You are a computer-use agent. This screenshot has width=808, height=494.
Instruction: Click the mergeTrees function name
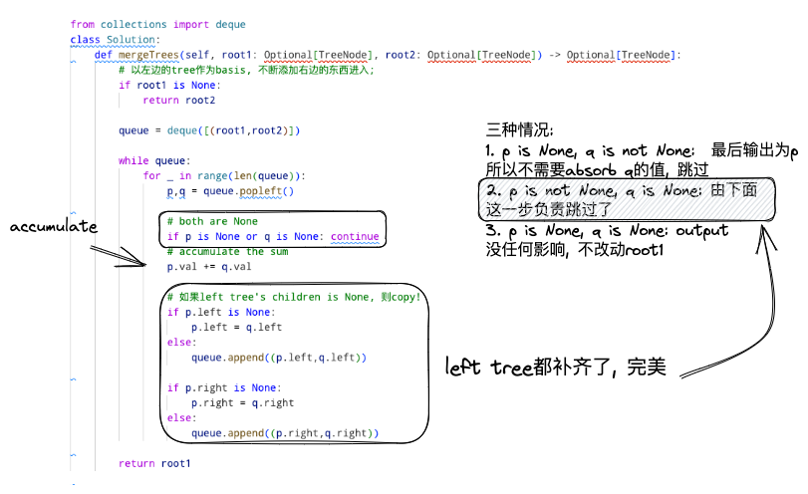(151, 55)
